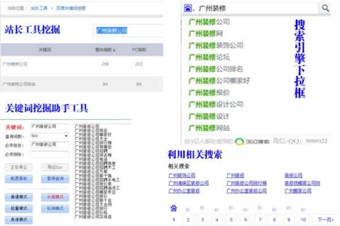
Task: Go to results page 10
Action: coord(303,220)
